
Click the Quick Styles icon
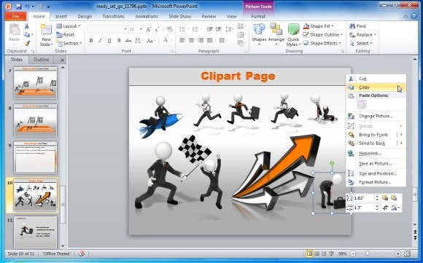[293, 29]
